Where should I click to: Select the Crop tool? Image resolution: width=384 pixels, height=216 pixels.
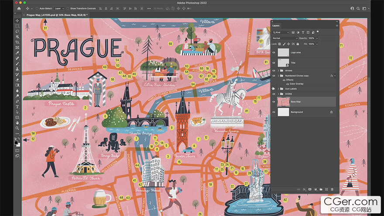pyautogui.click(x=17, y=42)
